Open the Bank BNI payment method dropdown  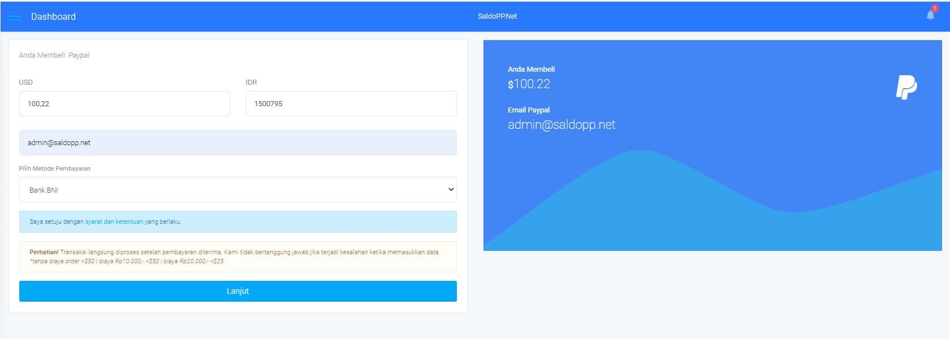coord(238,190)
